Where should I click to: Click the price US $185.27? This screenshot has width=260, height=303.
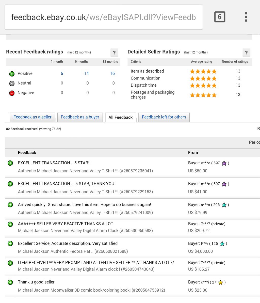199,269
